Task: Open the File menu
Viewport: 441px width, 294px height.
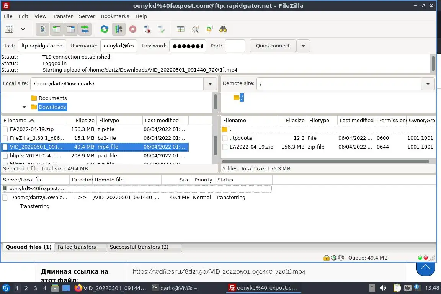Action: pyautogui.click(x=8, y=16)
